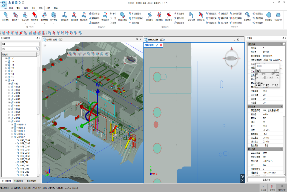
Task: Choose the 增加部件 add component tool
Action: click(65, 16)
